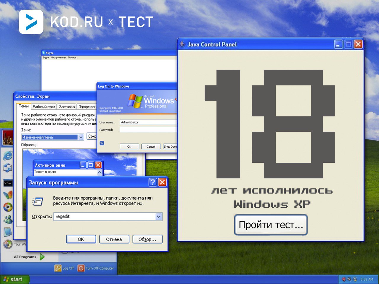
Task: Open Notepad icon in Start menu
Action: (8, 232)
